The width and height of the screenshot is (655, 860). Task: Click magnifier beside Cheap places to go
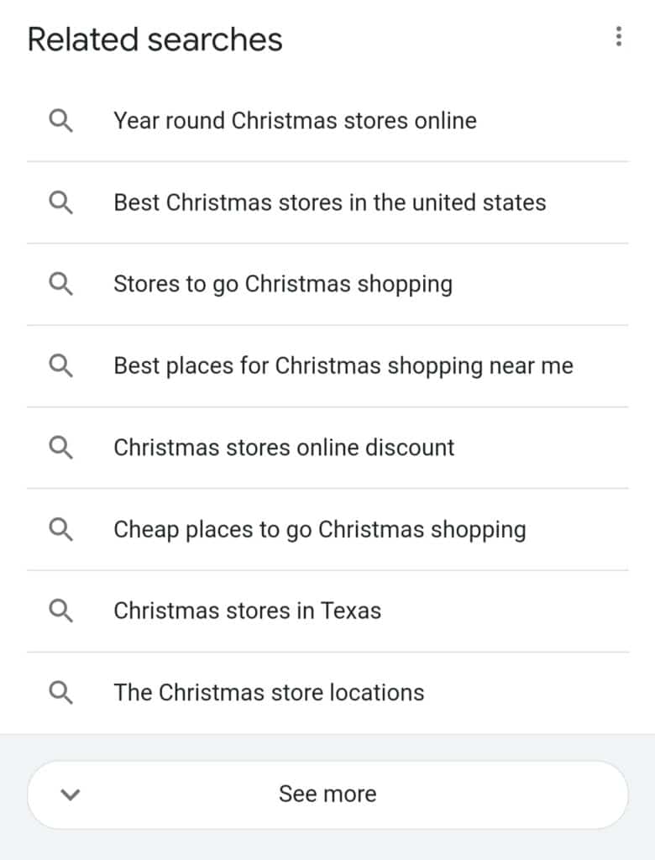tap(60, 529)
